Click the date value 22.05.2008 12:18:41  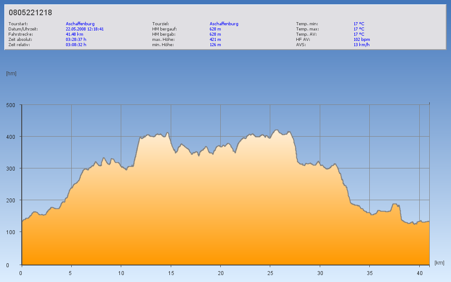point(84,29)
